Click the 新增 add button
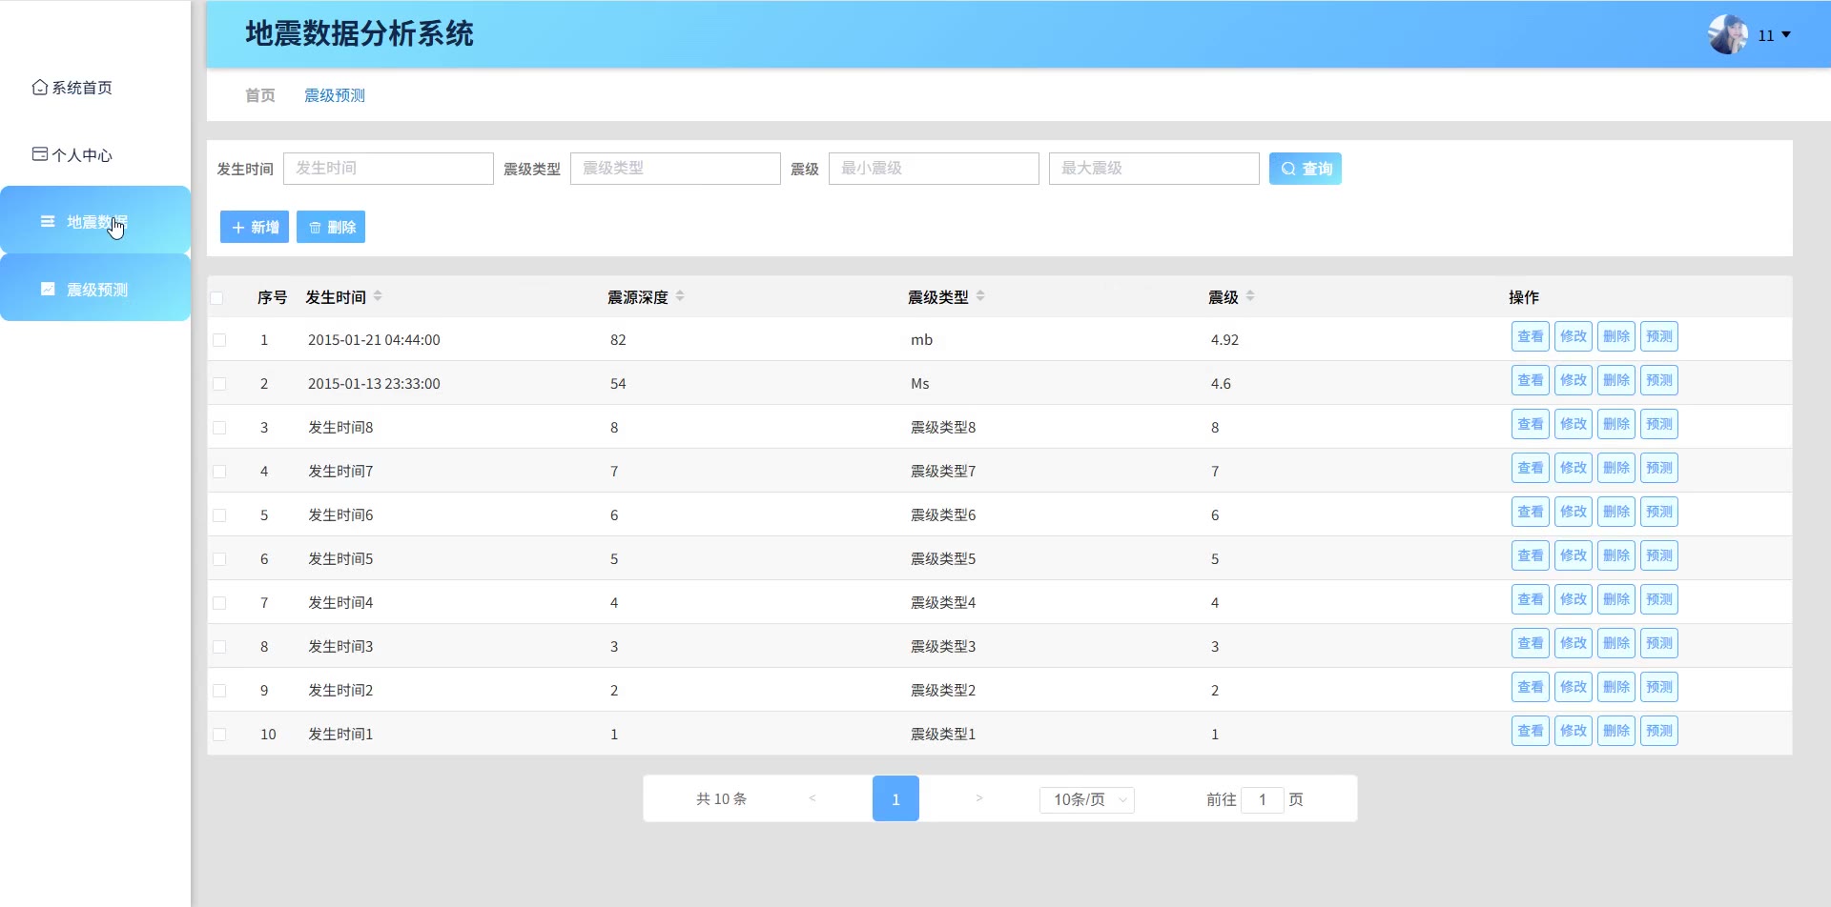 point(255,227)
